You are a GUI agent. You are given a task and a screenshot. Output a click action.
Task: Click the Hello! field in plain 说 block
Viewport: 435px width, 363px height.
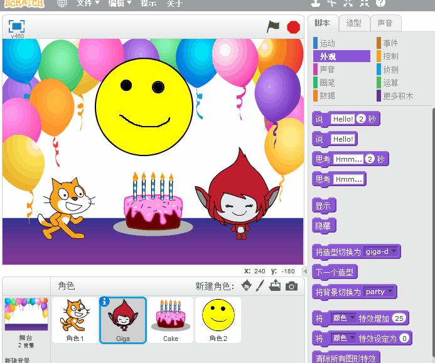coord(343,139)
